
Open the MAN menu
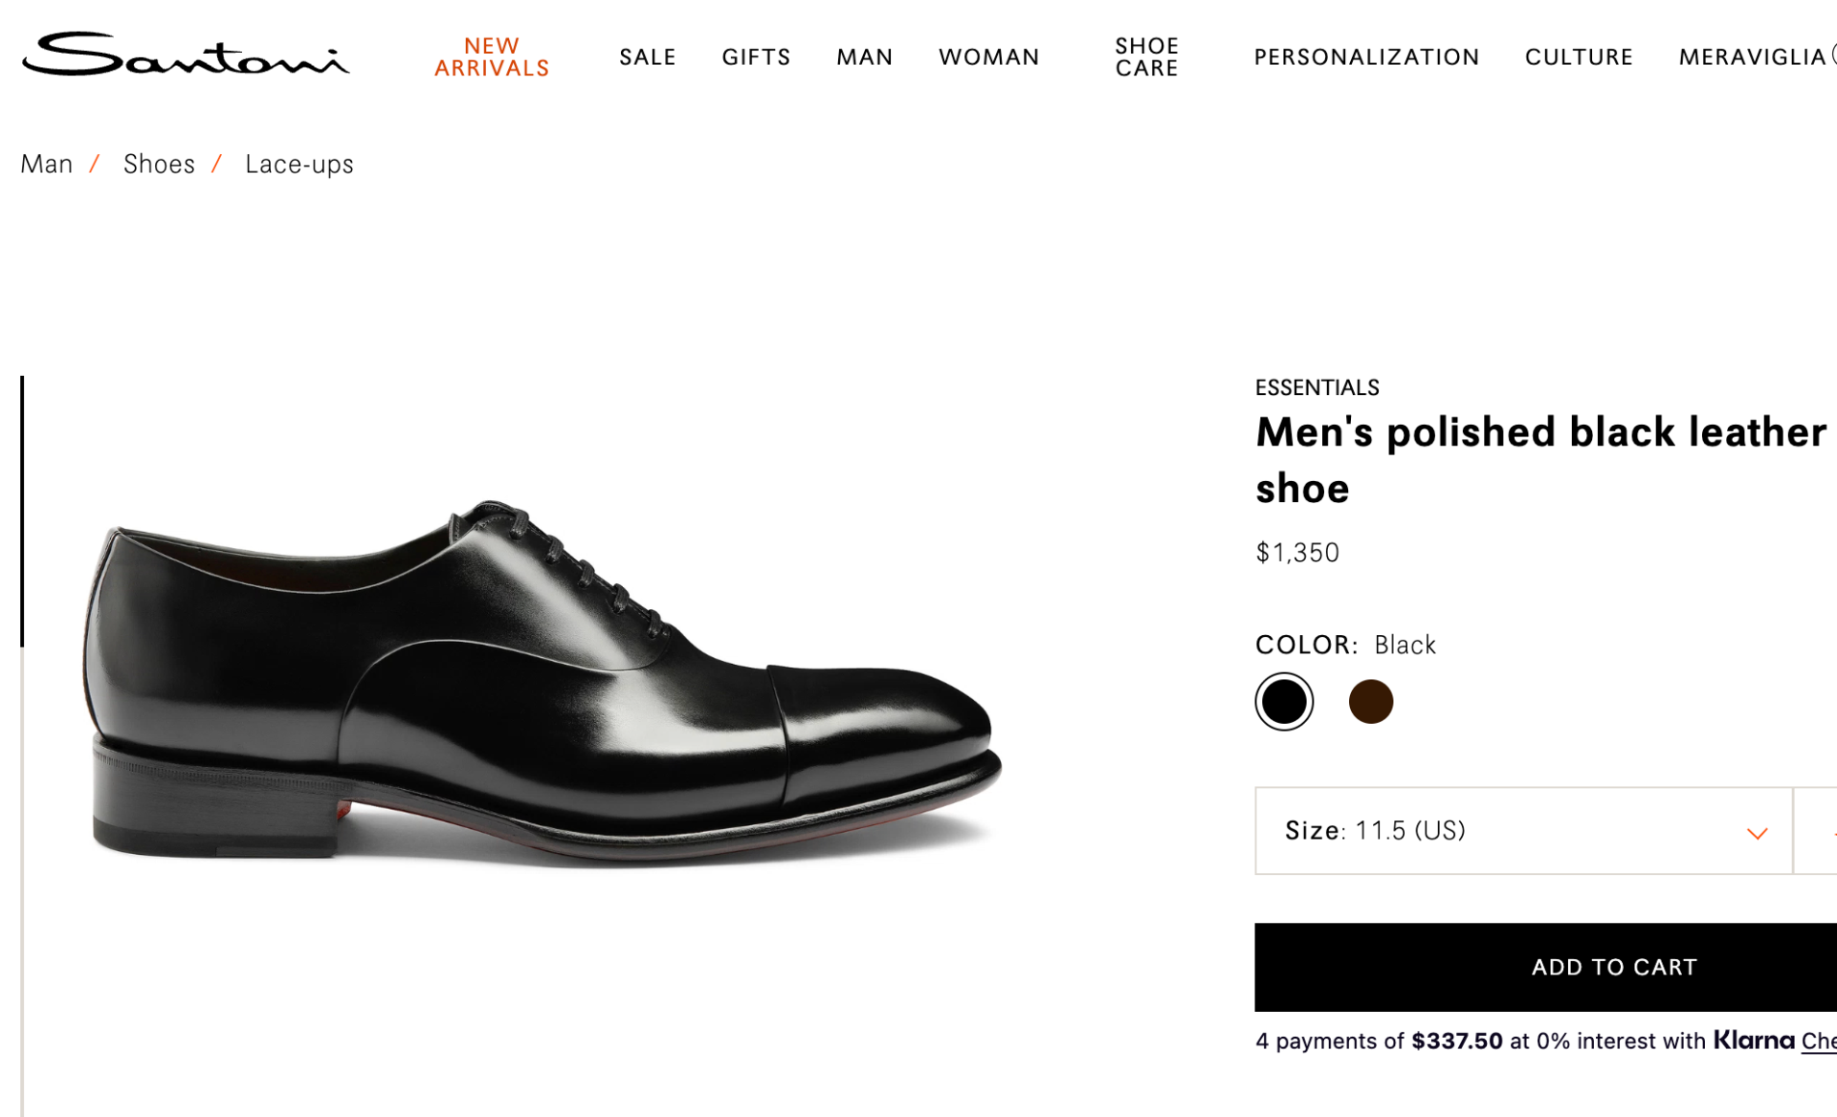[864, 56]
